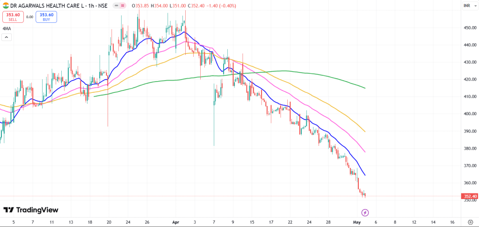This screenshot has width=479, height=227.
Task: Collapse the indicator legend with the chevron
Action: [7, 37]
